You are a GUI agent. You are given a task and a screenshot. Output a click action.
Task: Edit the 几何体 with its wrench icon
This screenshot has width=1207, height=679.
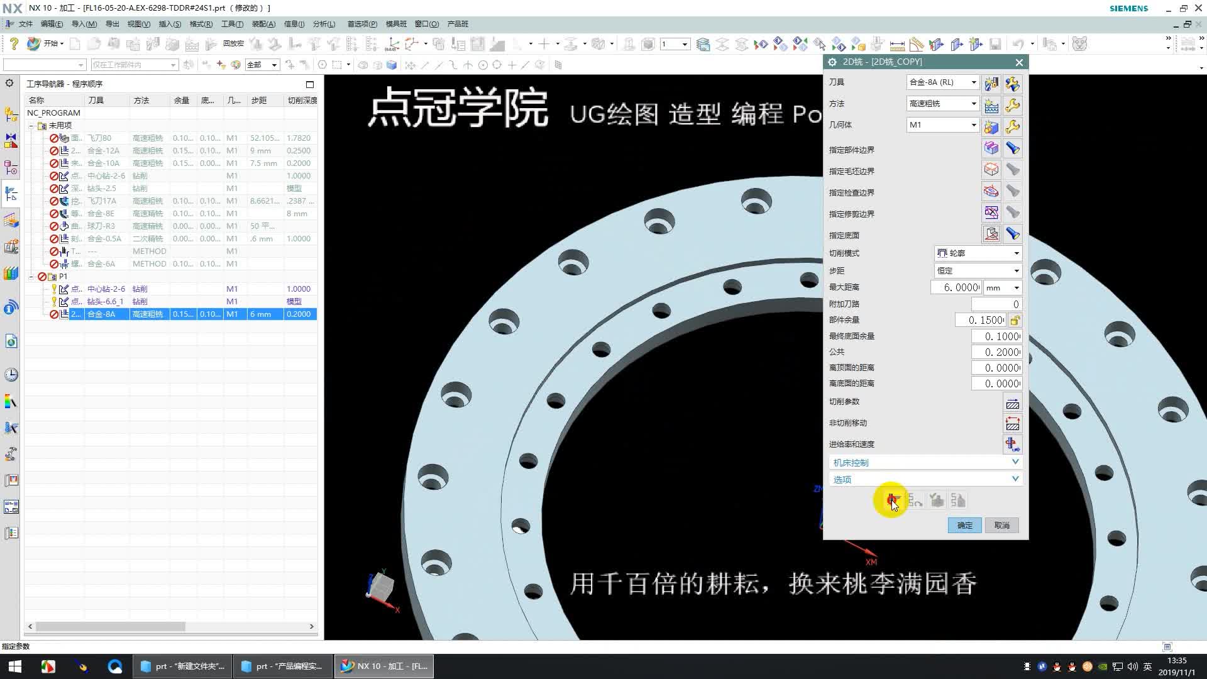[x=1013, y=127]
